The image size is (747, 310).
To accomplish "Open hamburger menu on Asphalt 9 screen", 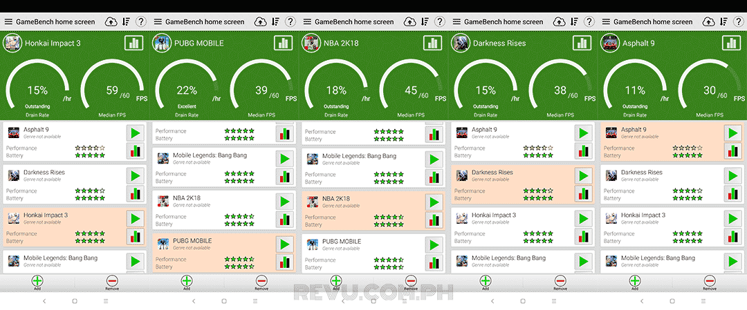I will (606, 22).
